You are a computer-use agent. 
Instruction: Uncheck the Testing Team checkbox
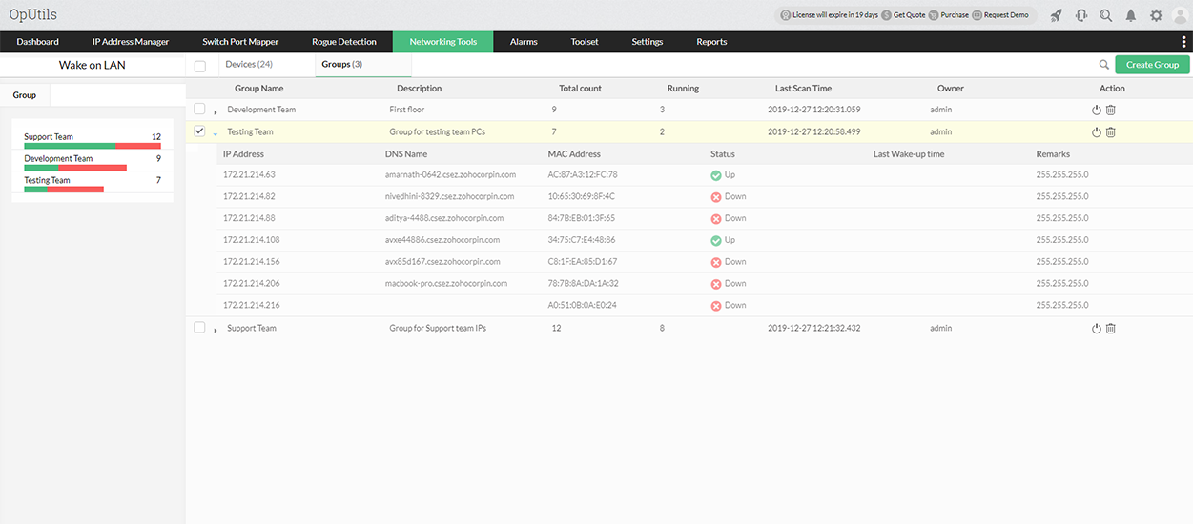(x=199, y=131)
